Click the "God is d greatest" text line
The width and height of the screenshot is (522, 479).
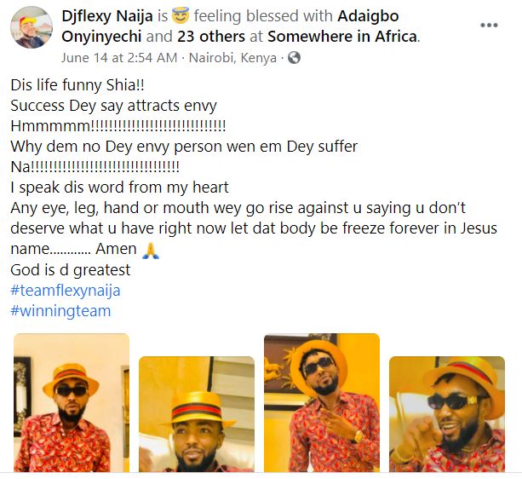(71, 270)
